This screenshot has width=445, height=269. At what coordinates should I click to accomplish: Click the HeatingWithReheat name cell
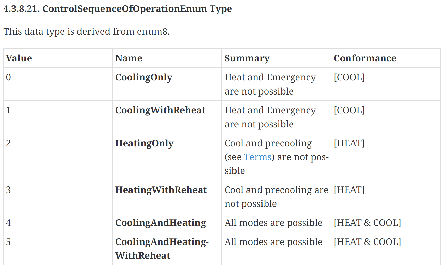161,190
